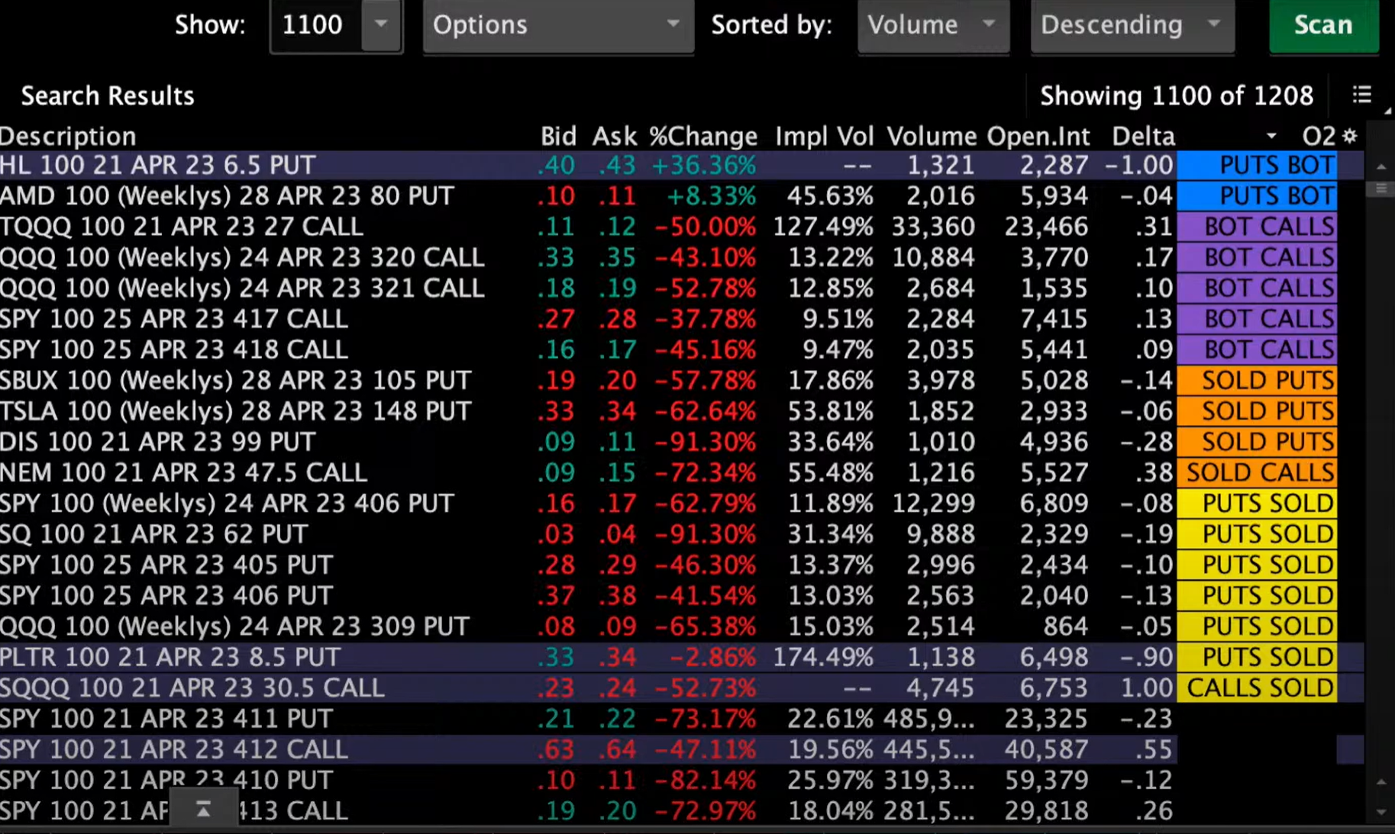Expand the small arrow beside Delta column
Image resolution: width=1395 pixels, height=834 pixels.
(x=1271, y=136)
